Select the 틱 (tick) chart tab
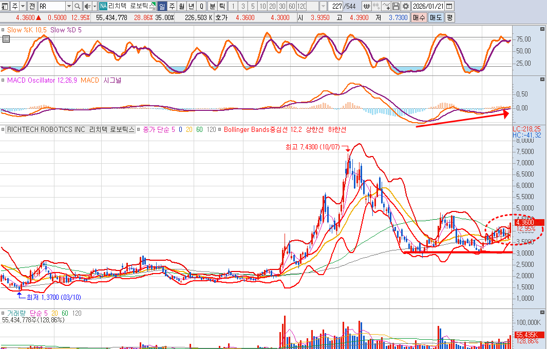This screenshot has width=547, height=349. click(x=221, y=6)
